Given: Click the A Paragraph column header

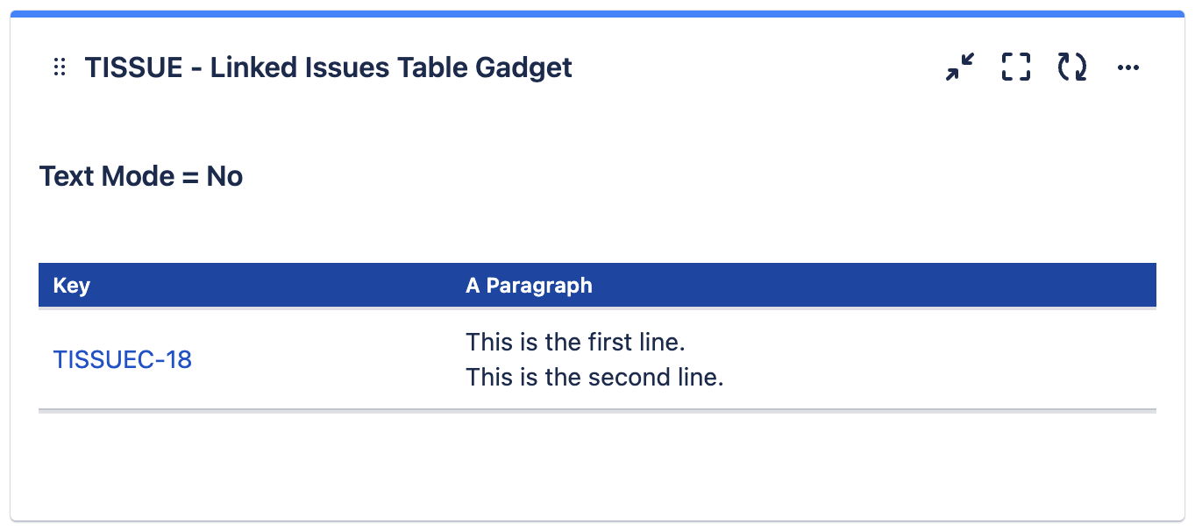Looking at the screenshot, I should click(x=529, y=285).
